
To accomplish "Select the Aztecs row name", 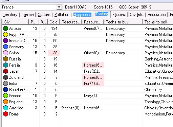I will 15,29.
